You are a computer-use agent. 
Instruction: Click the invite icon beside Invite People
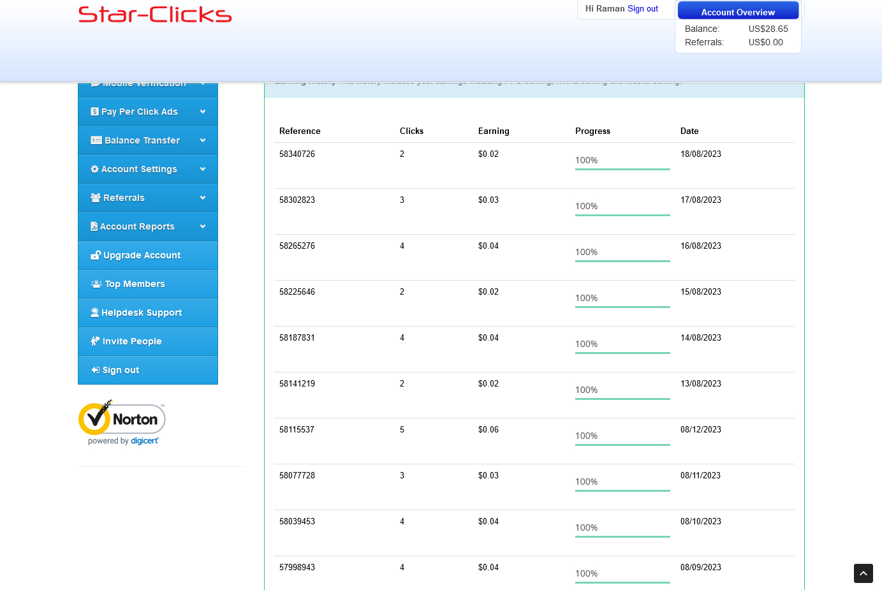coord(95,341)
